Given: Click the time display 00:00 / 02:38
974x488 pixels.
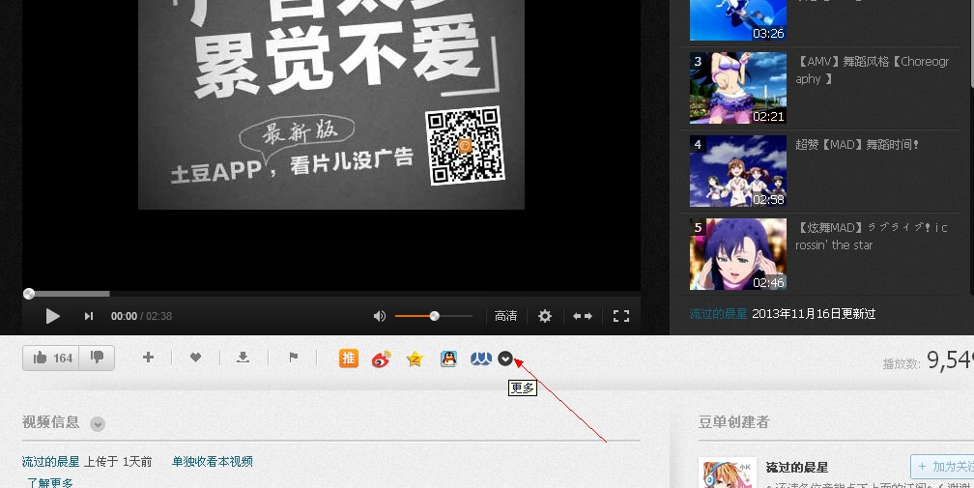Looking at the screenshot, I should (142, 316).
